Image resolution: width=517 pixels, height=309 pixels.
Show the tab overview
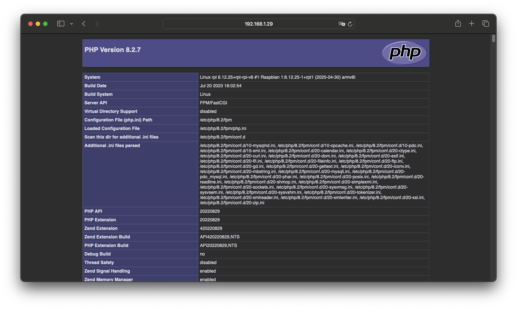[x=485, y=24]
